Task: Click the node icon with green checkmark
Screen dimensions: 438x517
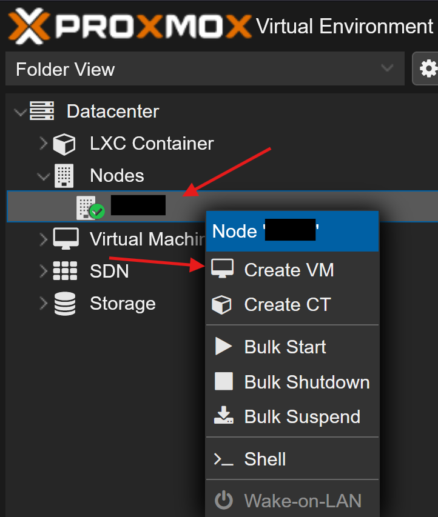Action: tap(89, 207)
